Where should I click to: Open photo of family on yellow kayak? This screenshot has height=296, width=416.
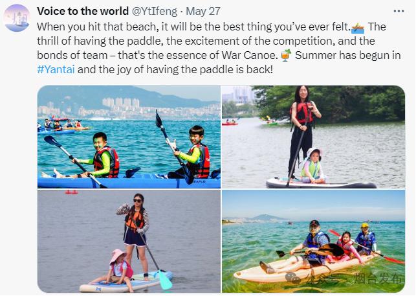pos(313,241)
